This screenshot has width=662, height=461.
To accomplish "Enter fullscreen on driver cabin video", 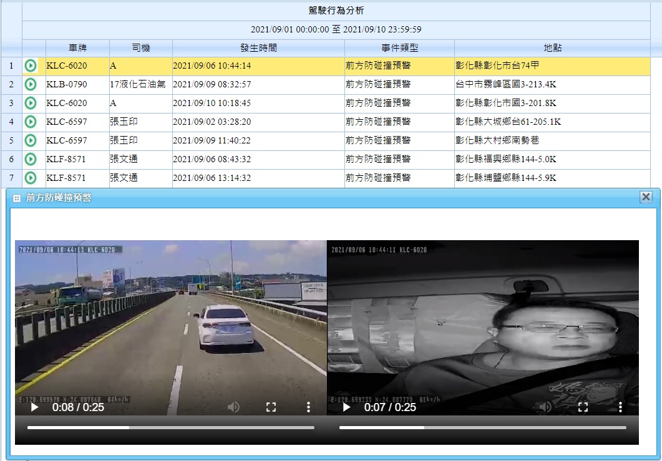I will (583, 407).
